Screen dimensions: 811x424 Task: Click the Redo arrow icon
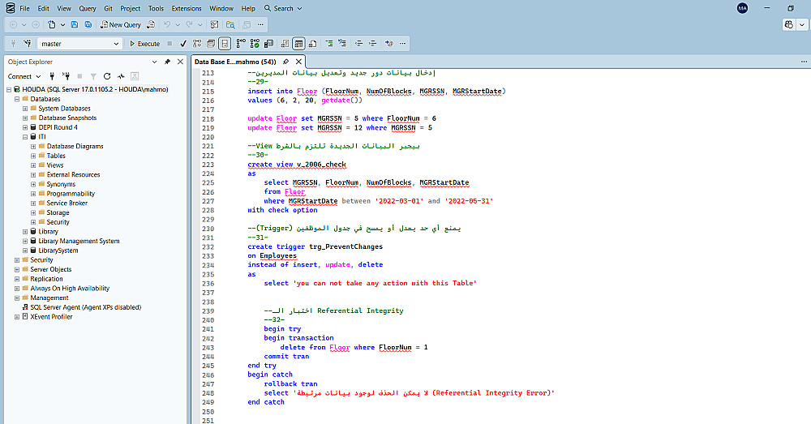point(189,24)
